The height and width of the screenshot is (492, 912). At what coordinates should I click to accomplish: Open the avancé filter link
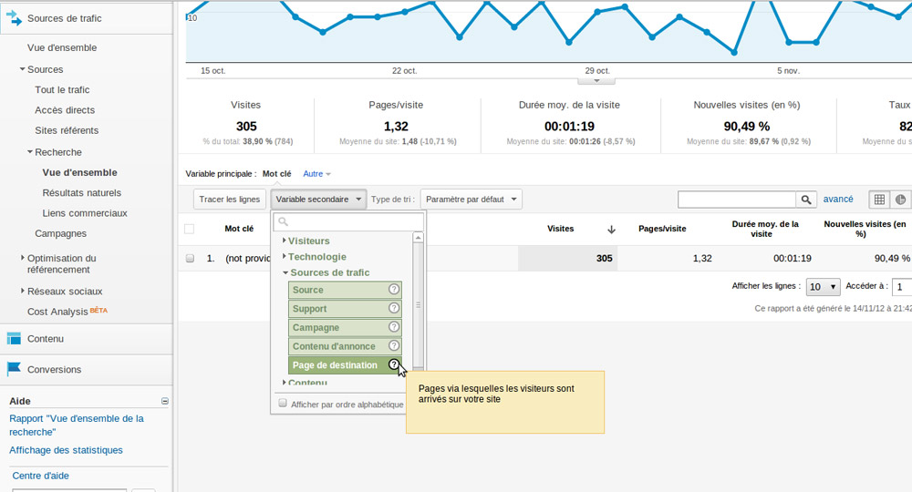coord(837,200)
